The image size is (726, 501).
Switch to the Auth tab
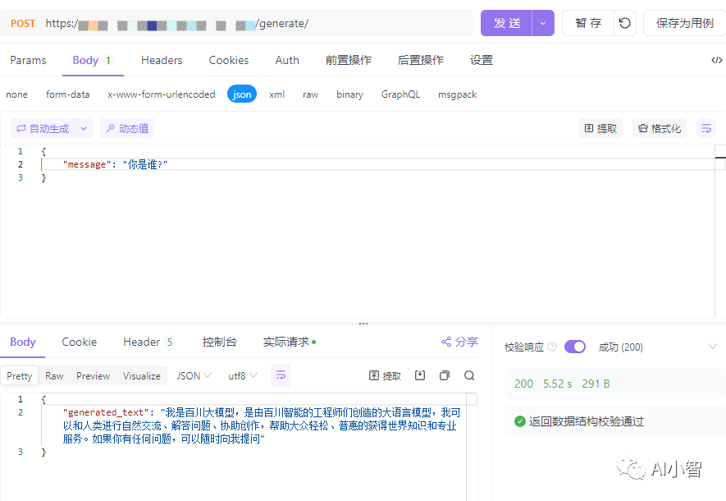tap(287, 60)
